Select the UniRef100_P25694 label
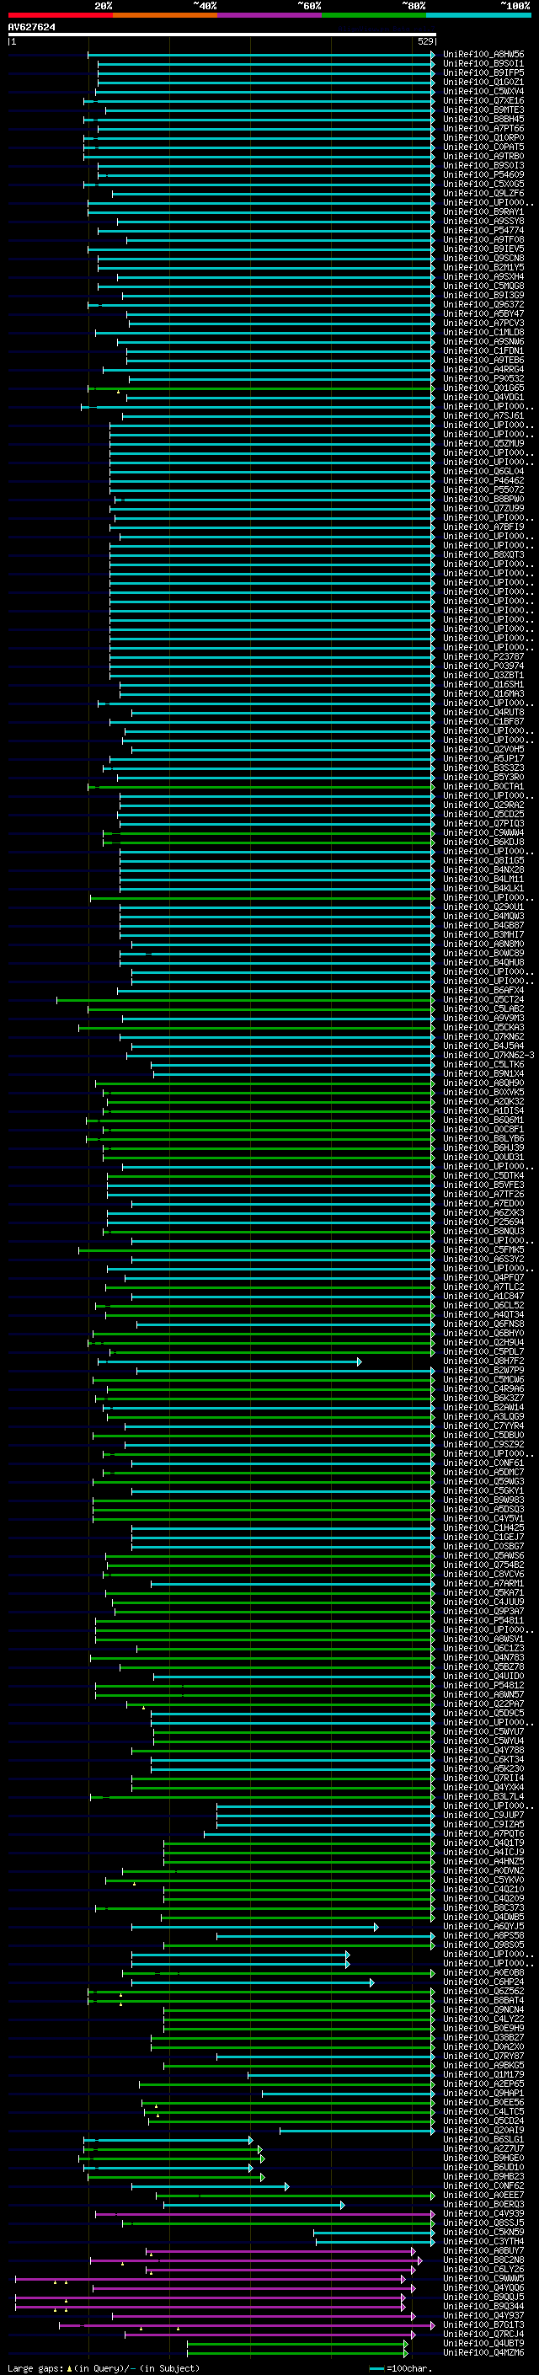 483,1222
